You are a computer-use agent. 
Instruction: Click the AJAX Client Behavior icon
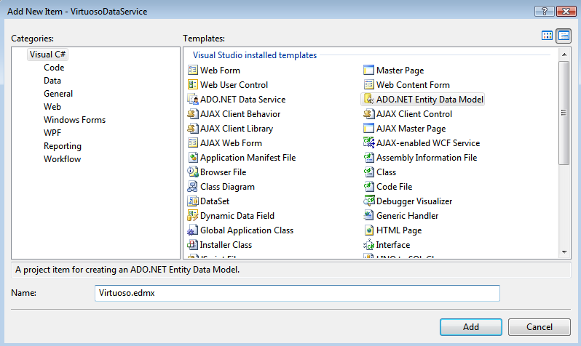(x=193, y=113)
